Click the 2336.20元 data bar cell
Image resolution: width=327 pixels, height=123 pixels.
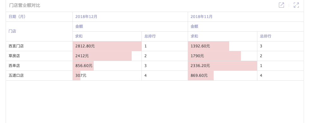[223, 66]
